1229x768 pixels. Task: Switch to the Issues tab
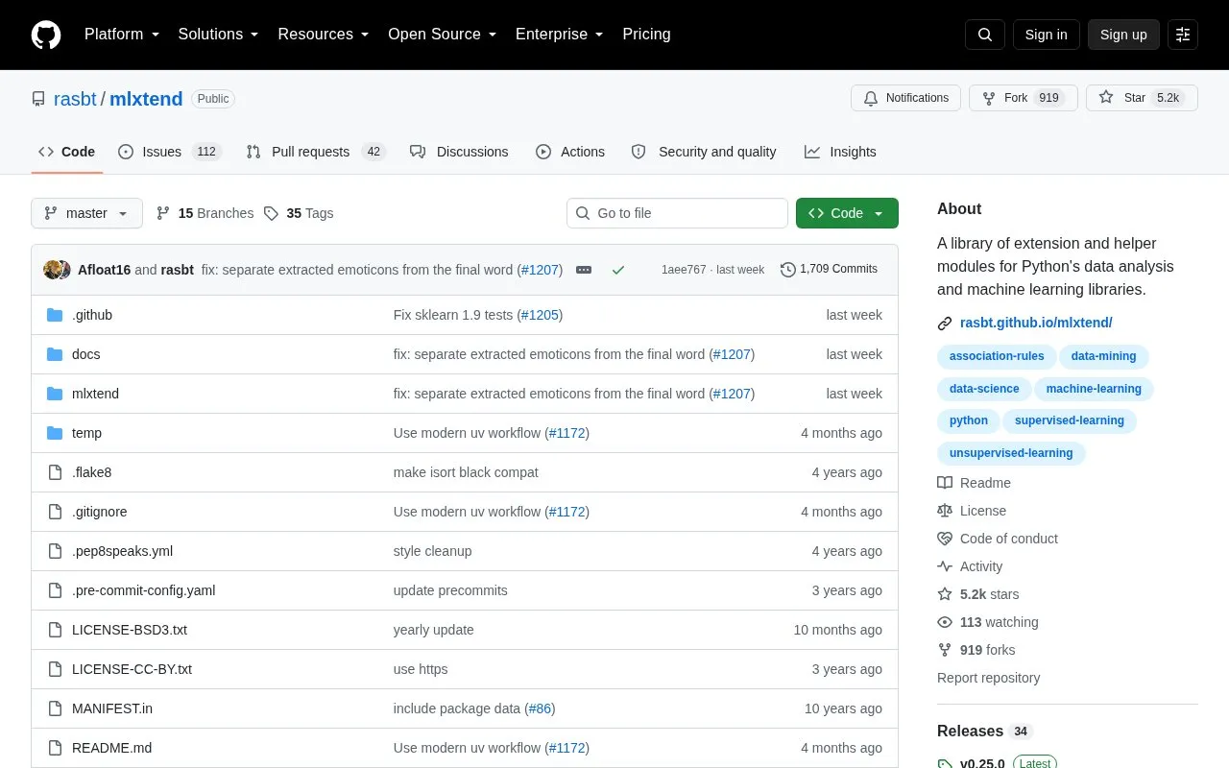[170, 152]
